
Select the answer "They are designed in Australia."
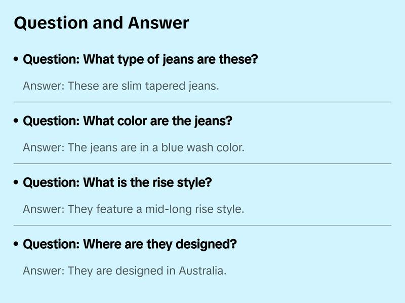125,271
